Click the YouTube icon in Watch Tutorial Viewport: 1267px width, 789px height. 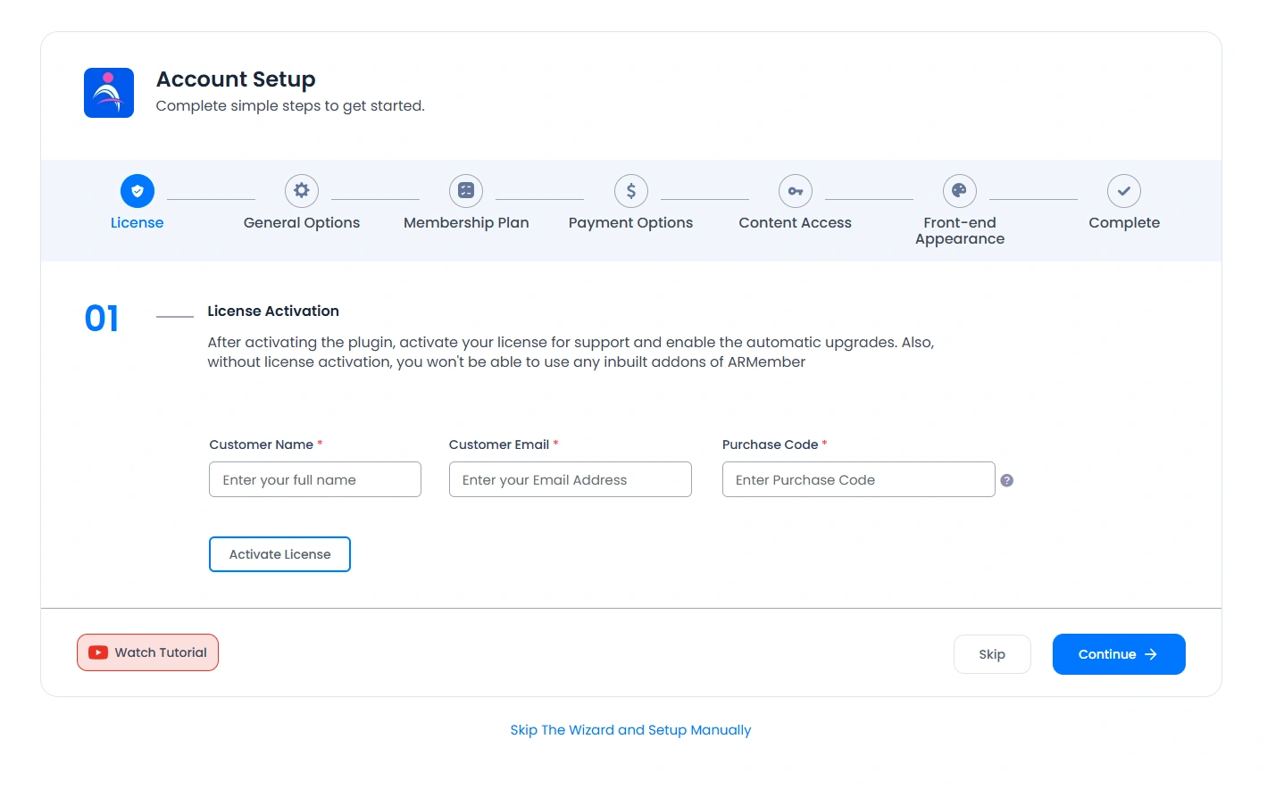tap(98, 652)
